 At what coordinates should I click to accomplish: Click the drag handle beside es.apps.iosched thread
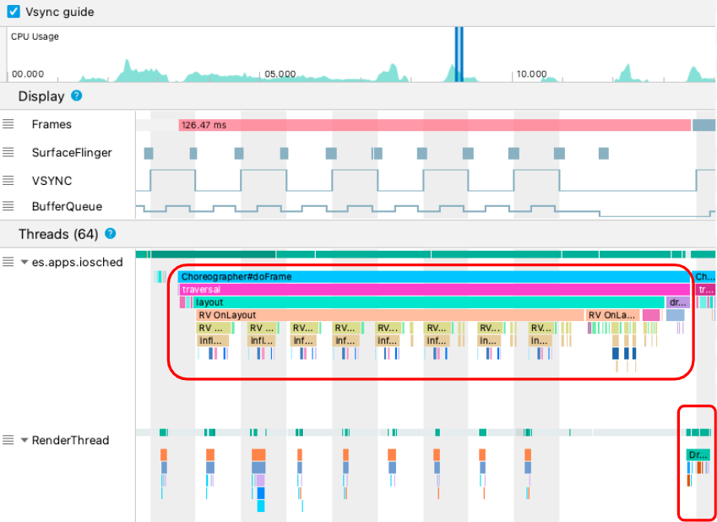coord(9,262)
